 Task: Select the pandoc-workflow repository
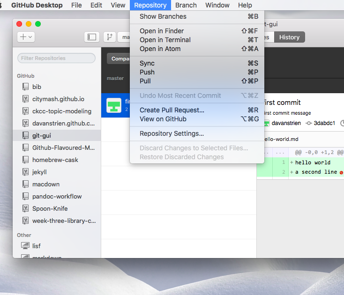[57, 196]
